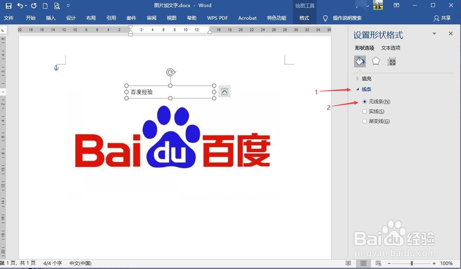Screen dimensions: 461x269
Task: Switch to the 邮件 (Mailings) tab
Action: tap(131, 18)
